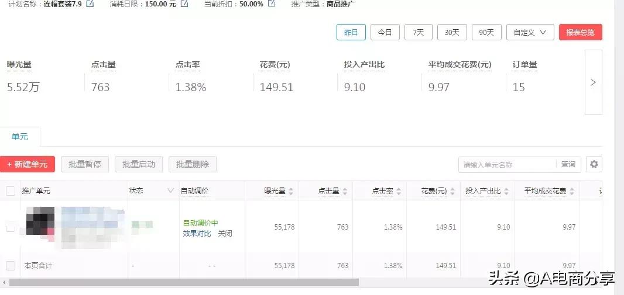
Task: Create a unit with 新建单元
Action: 27,164
